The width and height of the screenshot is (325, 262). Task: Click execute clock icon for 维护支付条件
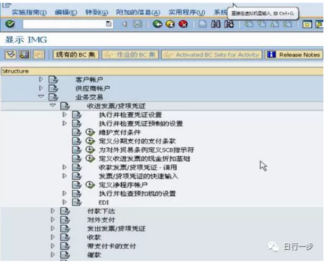(x=90, y=132)
